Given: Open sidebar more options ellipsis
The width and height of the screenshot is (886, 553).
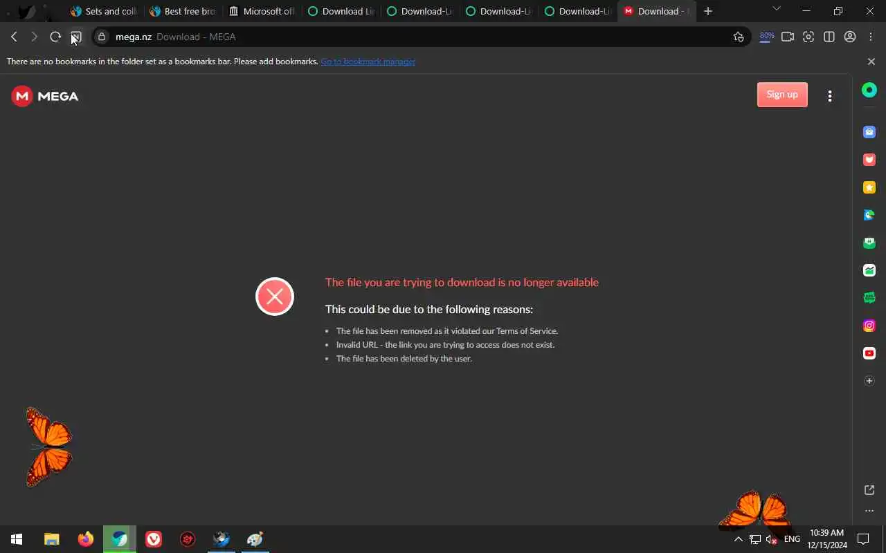Looking at the screenshot, I should 869,511.
